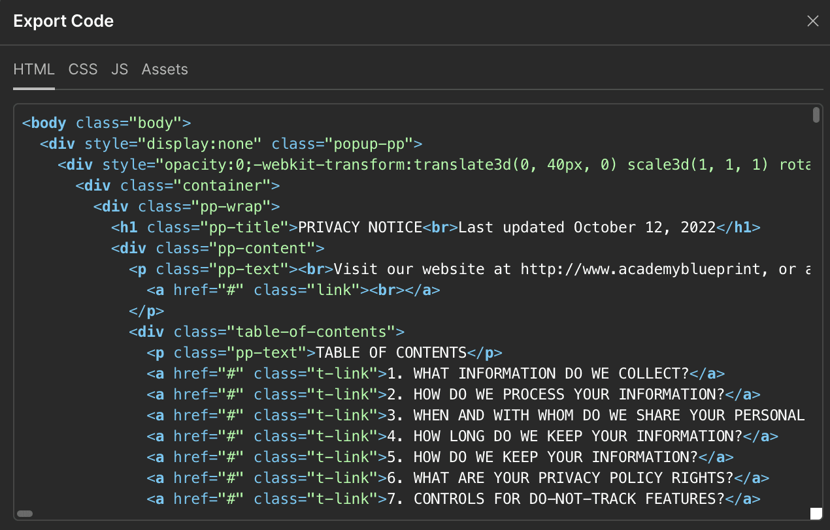Viewport: 830px width, 530px height.
Task: Click the closing </p> tag line
Action: coord(146,311)
